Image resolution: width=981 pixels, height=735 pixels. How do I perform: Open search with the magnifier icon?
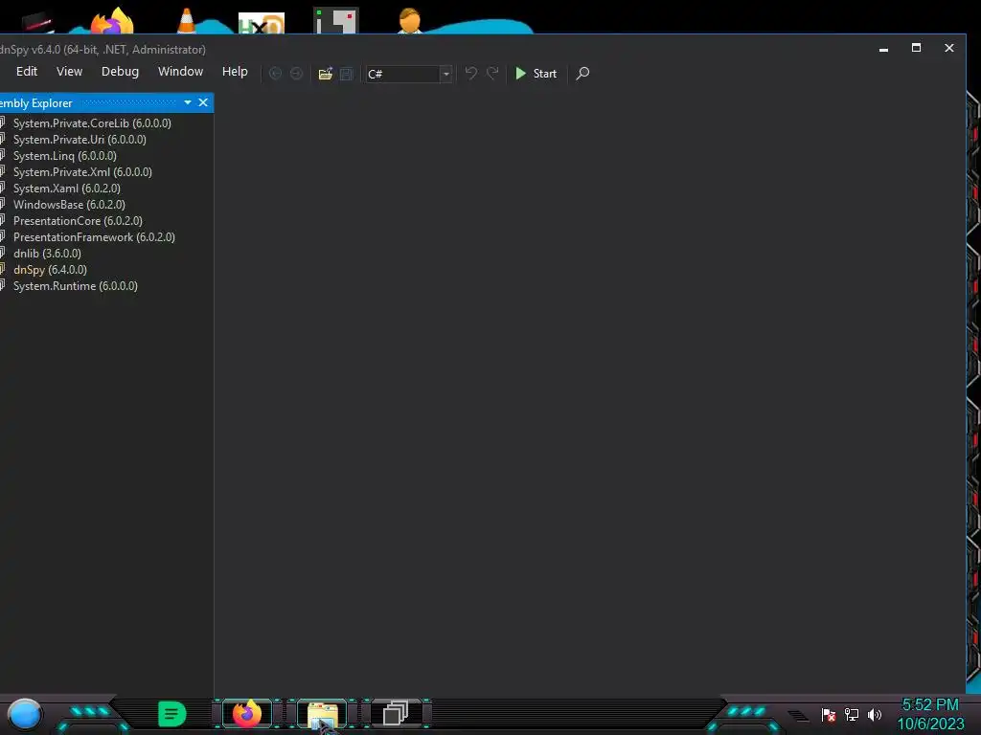(x=582, y=73)
